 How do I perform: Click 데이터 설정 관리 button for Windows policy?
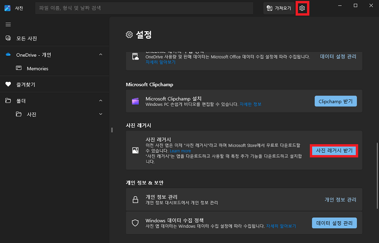click(x=334, y=223)
